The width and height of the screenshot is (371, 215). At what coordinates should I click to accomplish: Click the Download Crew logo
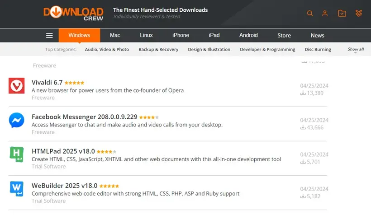(x=73, y=14)
